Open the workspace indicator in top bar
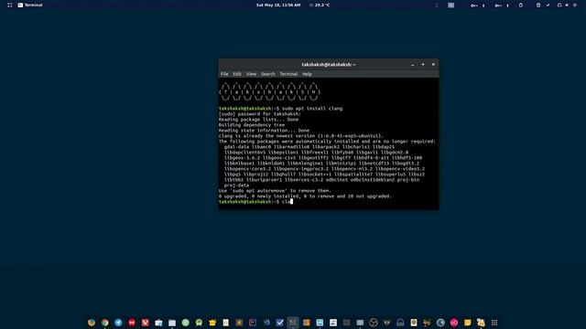This screenshot has width=586, height=329. [x=451, y=5]
